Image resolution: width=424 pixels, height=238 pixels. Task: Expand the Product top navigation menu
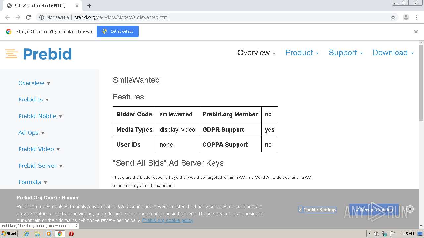[x=302, y=53]
